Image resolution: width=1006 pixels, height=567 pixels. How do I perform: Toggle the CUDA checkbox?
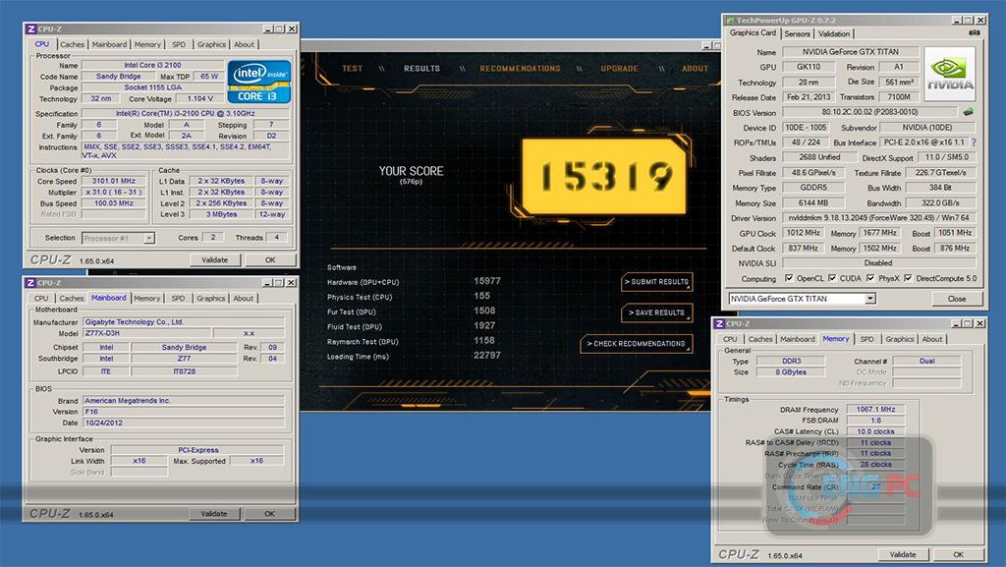point(832,278)
